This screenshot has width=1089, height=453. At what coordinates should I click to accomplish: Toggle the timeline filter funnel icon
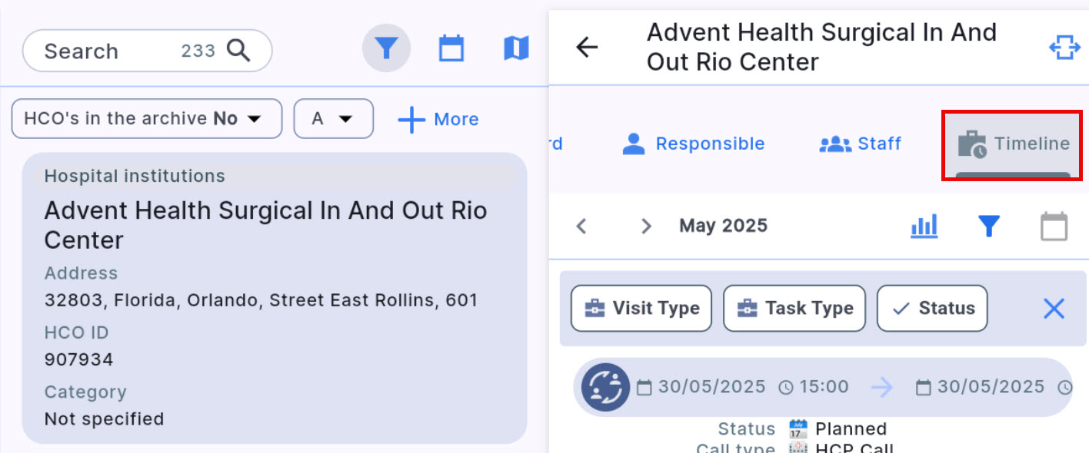(988, 226)
